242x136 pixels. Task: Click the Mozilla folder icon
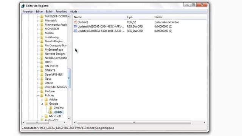tap(42, 33)
